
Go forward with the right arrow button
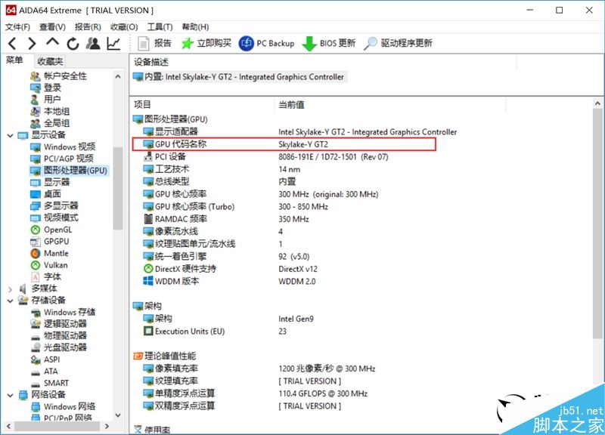[x=32, y=44]
